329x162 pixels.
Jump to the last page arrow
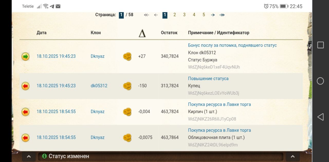click(x=222, y=15)
